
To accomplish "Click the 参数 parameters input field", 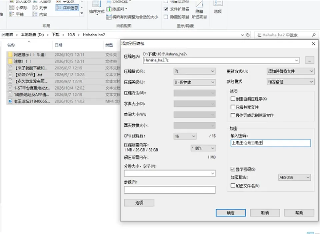I will click(170, 190).
